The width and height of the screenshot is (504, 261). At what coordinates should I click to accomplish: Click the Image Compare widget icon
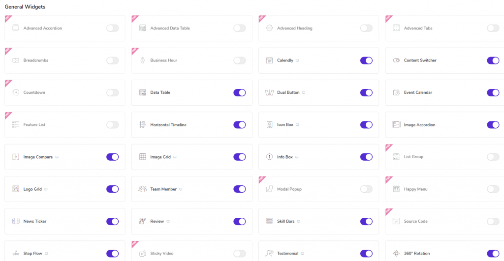point(16,157)
